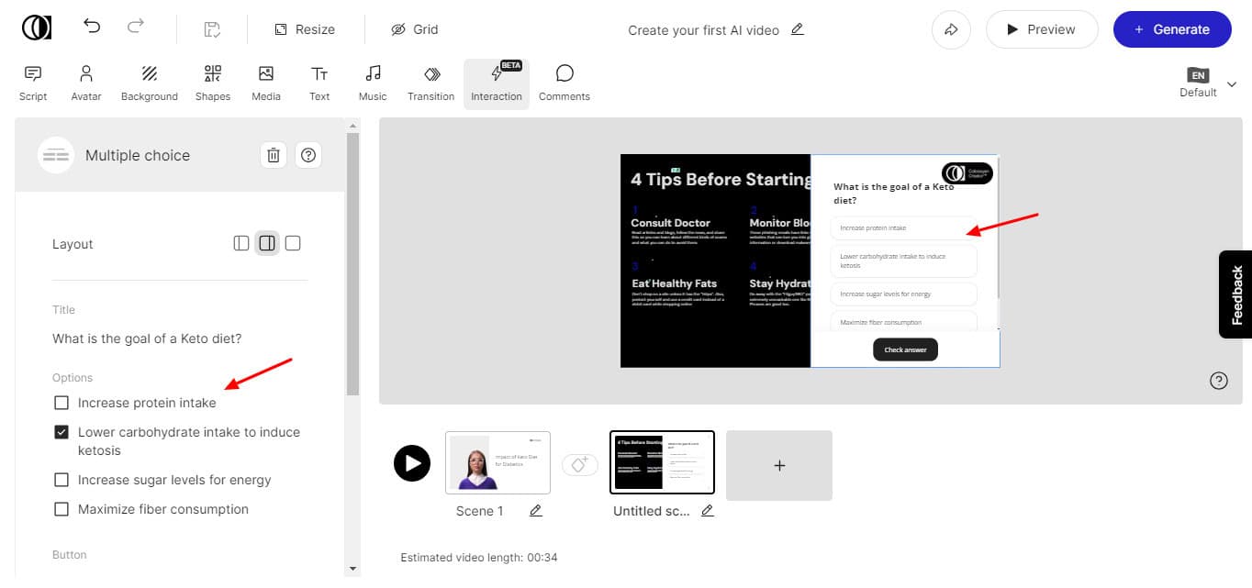Image resolution: width=1252 pixels, height=588 pixels.
Task: Select the left-panel layout option
Action: click(x=241, y=243)
